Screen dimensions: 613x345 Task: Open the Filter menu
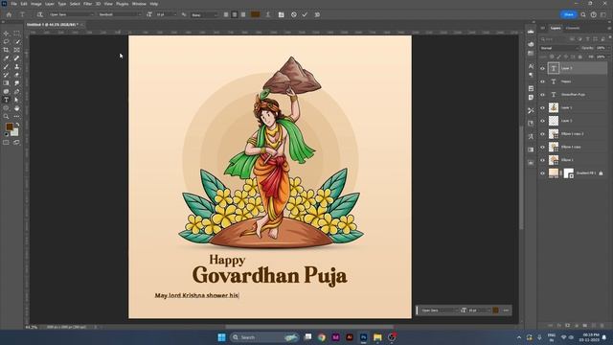(87, 4)
